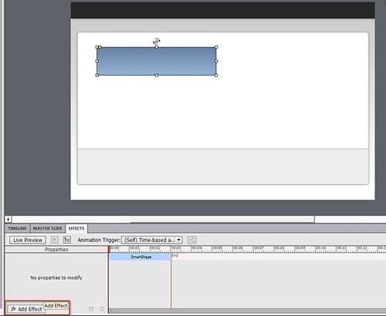Click the left scroll arrow below the stage

[8, 219]
